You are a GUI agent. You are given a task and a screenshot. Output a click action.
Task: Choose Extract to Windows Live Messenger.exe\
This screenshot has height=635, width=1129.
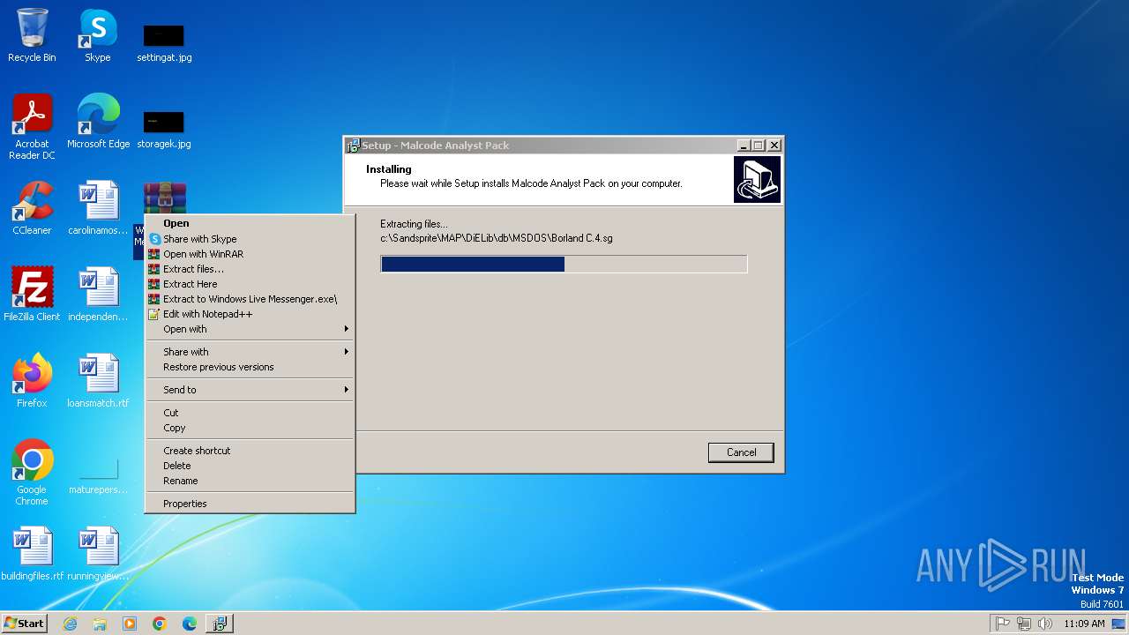click(250, 299)
